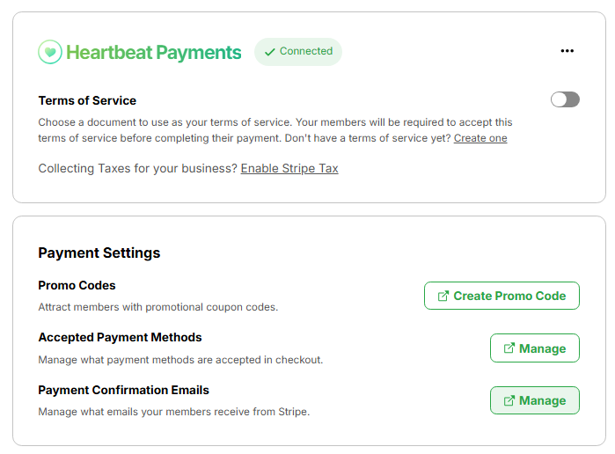Click external-link icon on payment methods Manage
The height and width of the screenshot is (454, 615).
509,348
